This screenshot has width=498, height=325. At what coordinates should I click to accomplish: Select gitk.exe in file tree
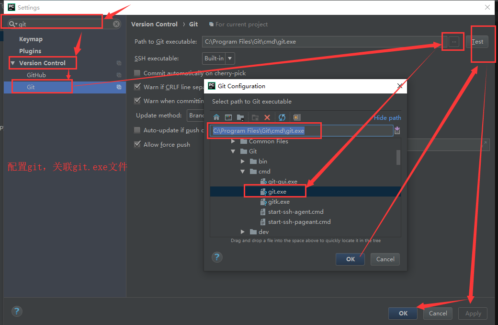click(279, 202)
